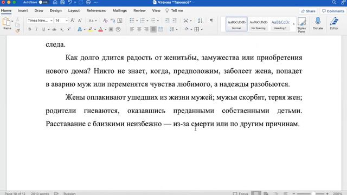Image resolution: width=347 pixels, height=195 pixels.
Task: Toggle Focus mode in status bar
Action: point(240,193)
